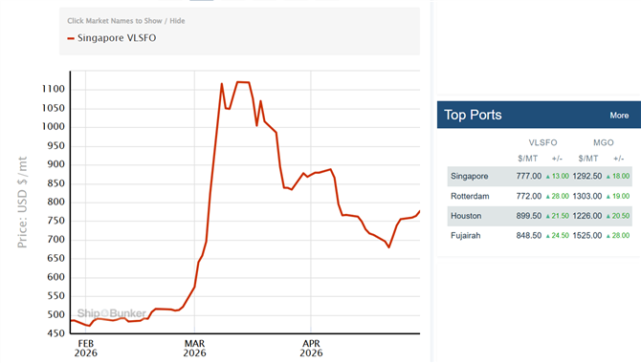
Task: Click Singapore MGO change 18.00
Action: click(x=618, y=176)
